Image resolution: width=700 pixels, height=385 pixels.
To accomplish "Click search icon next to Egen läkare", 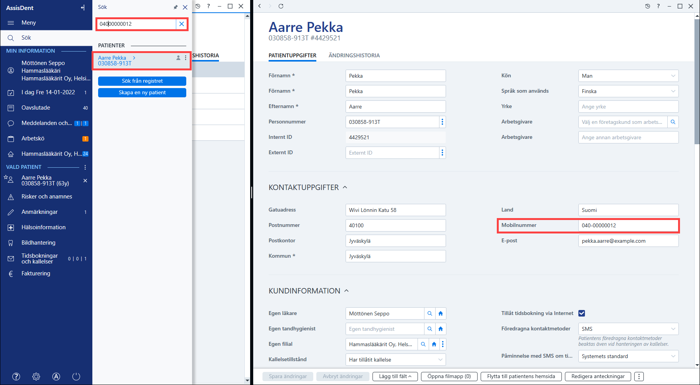I will coord(430,313).
